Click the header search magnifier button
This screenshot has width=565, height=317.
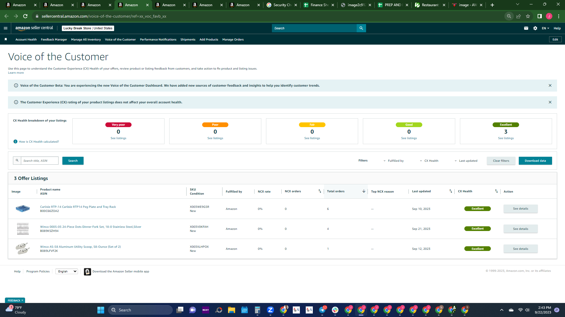pos(361,28)
